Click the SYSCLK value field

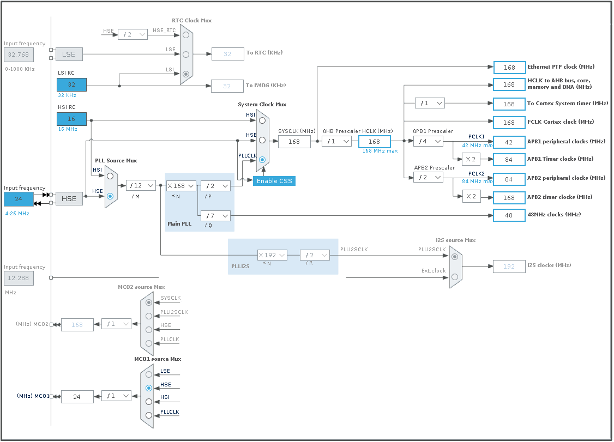(x=294, y=142)
